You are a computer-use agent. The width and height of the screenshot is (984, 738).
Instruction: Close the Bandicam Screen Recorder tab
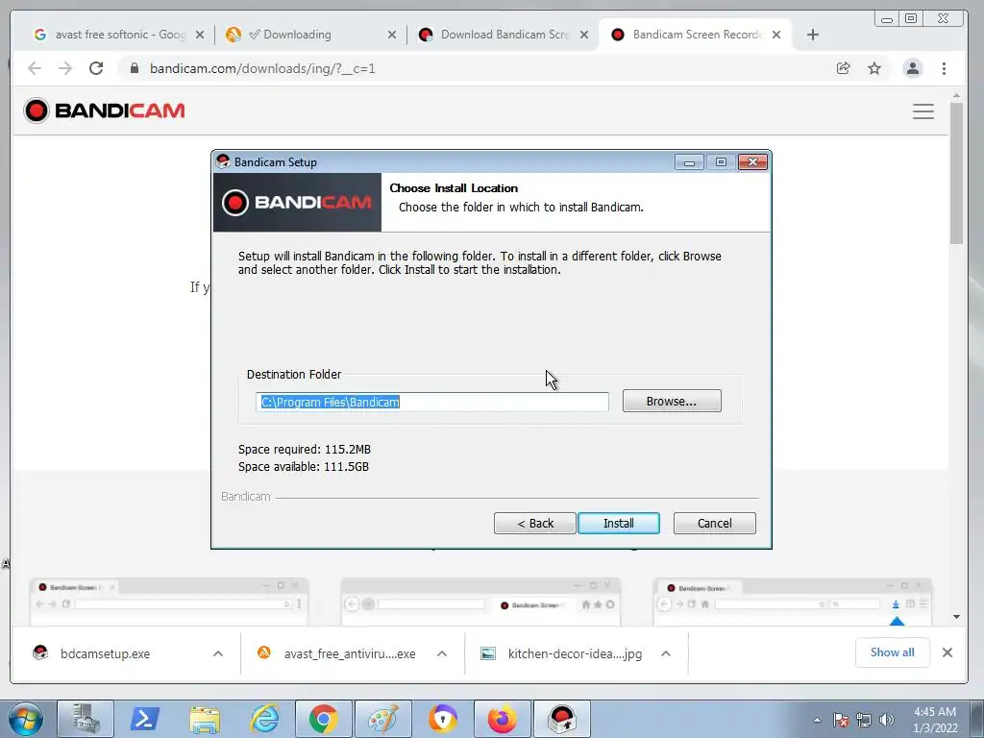coord(776,35)
